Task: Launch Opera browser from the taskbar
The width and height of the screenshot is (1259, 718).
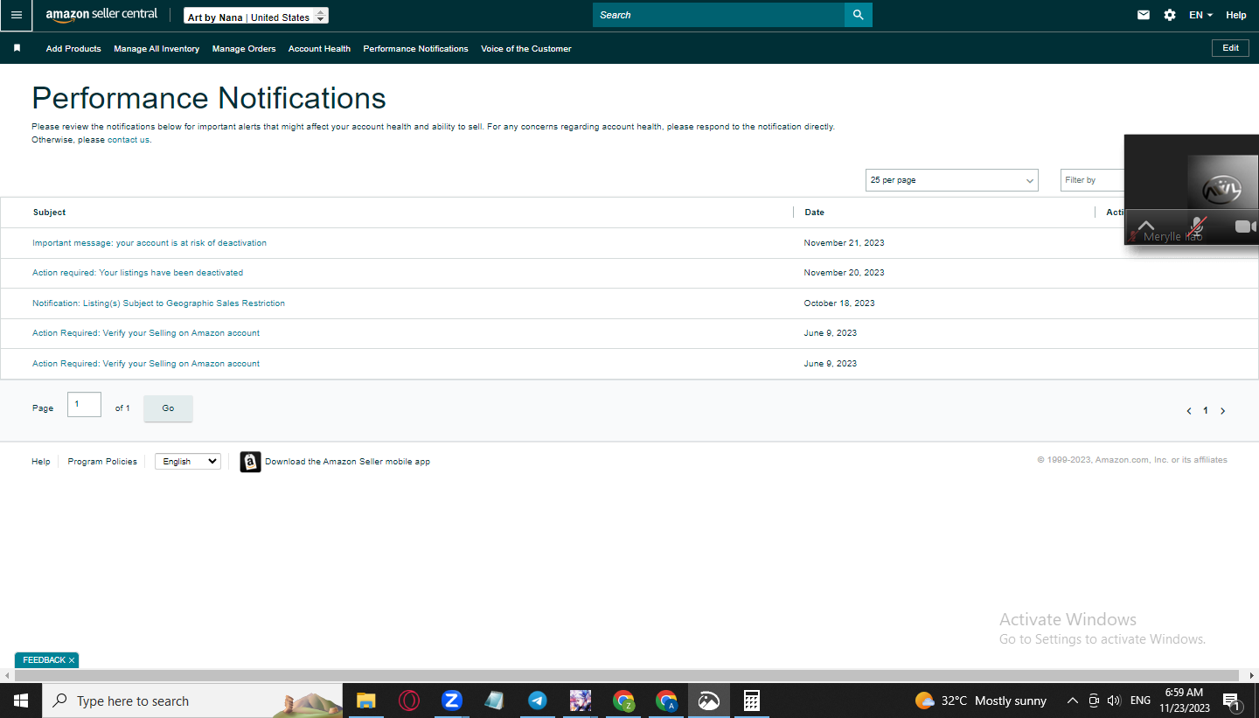Action: [408, 701]
